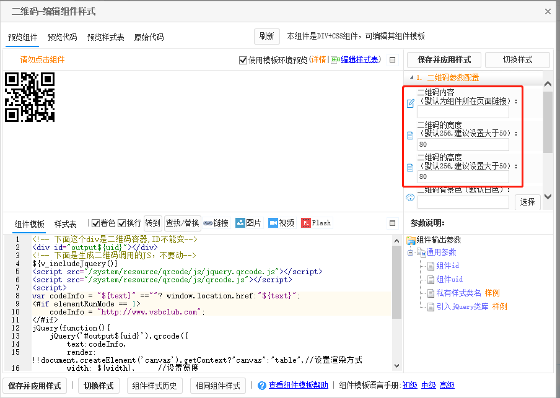The width and height of the screenshot is (560, 398).
Task: Open the 预览样式表 tab
Action: 105,37
